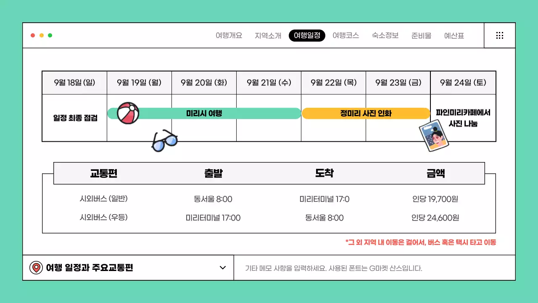
Task: Click the beach ball illustration on the timeline
Action: click(x=127, y=113)
